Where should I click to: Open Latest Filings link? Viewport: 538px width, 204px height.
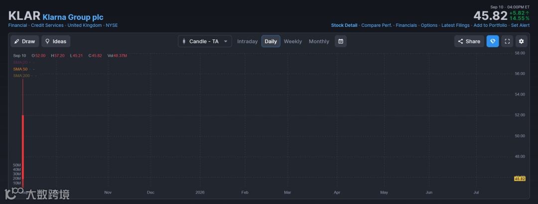coord(455,25)
